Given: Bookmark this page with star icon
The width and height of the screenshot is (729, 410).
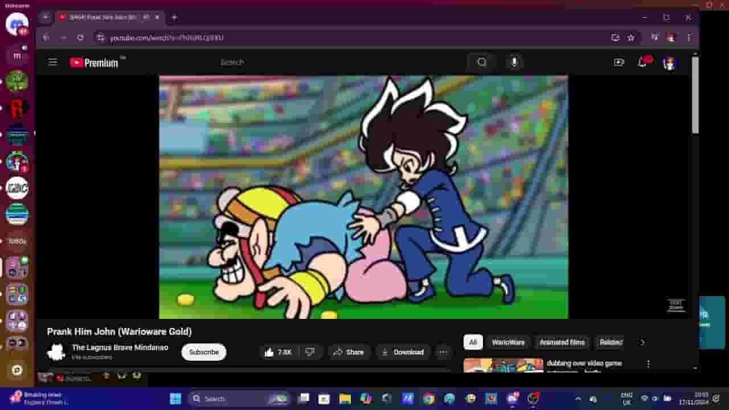Looking at the screenshot, I should click(630, 38).
